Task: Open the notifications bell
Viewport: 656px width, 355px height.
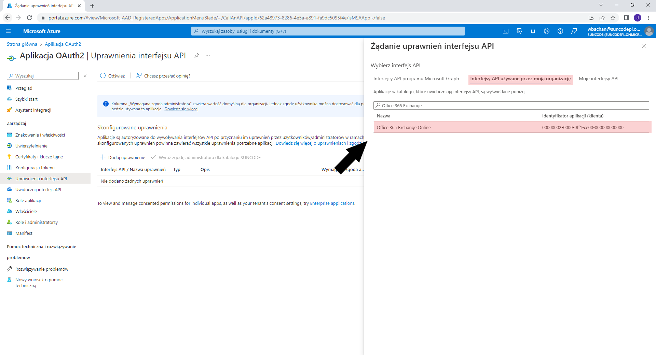Action: 533,31
